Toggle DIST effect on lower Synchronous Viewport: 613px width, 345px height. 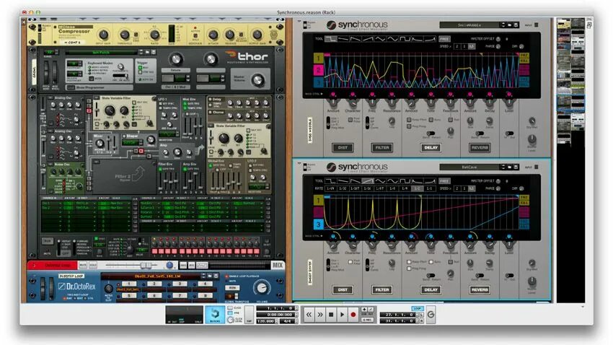point(343,289)
